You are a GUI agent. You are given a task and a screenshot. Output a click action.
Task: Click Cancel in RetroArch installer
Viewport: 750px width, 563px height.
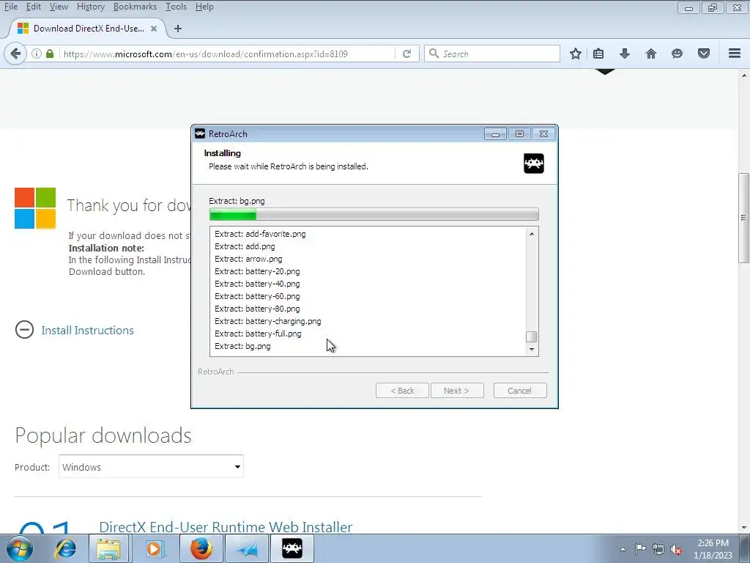coord(520,391)
